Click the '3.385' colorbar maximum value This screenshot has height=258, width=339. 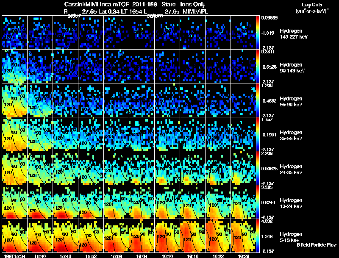pos(267,187)
